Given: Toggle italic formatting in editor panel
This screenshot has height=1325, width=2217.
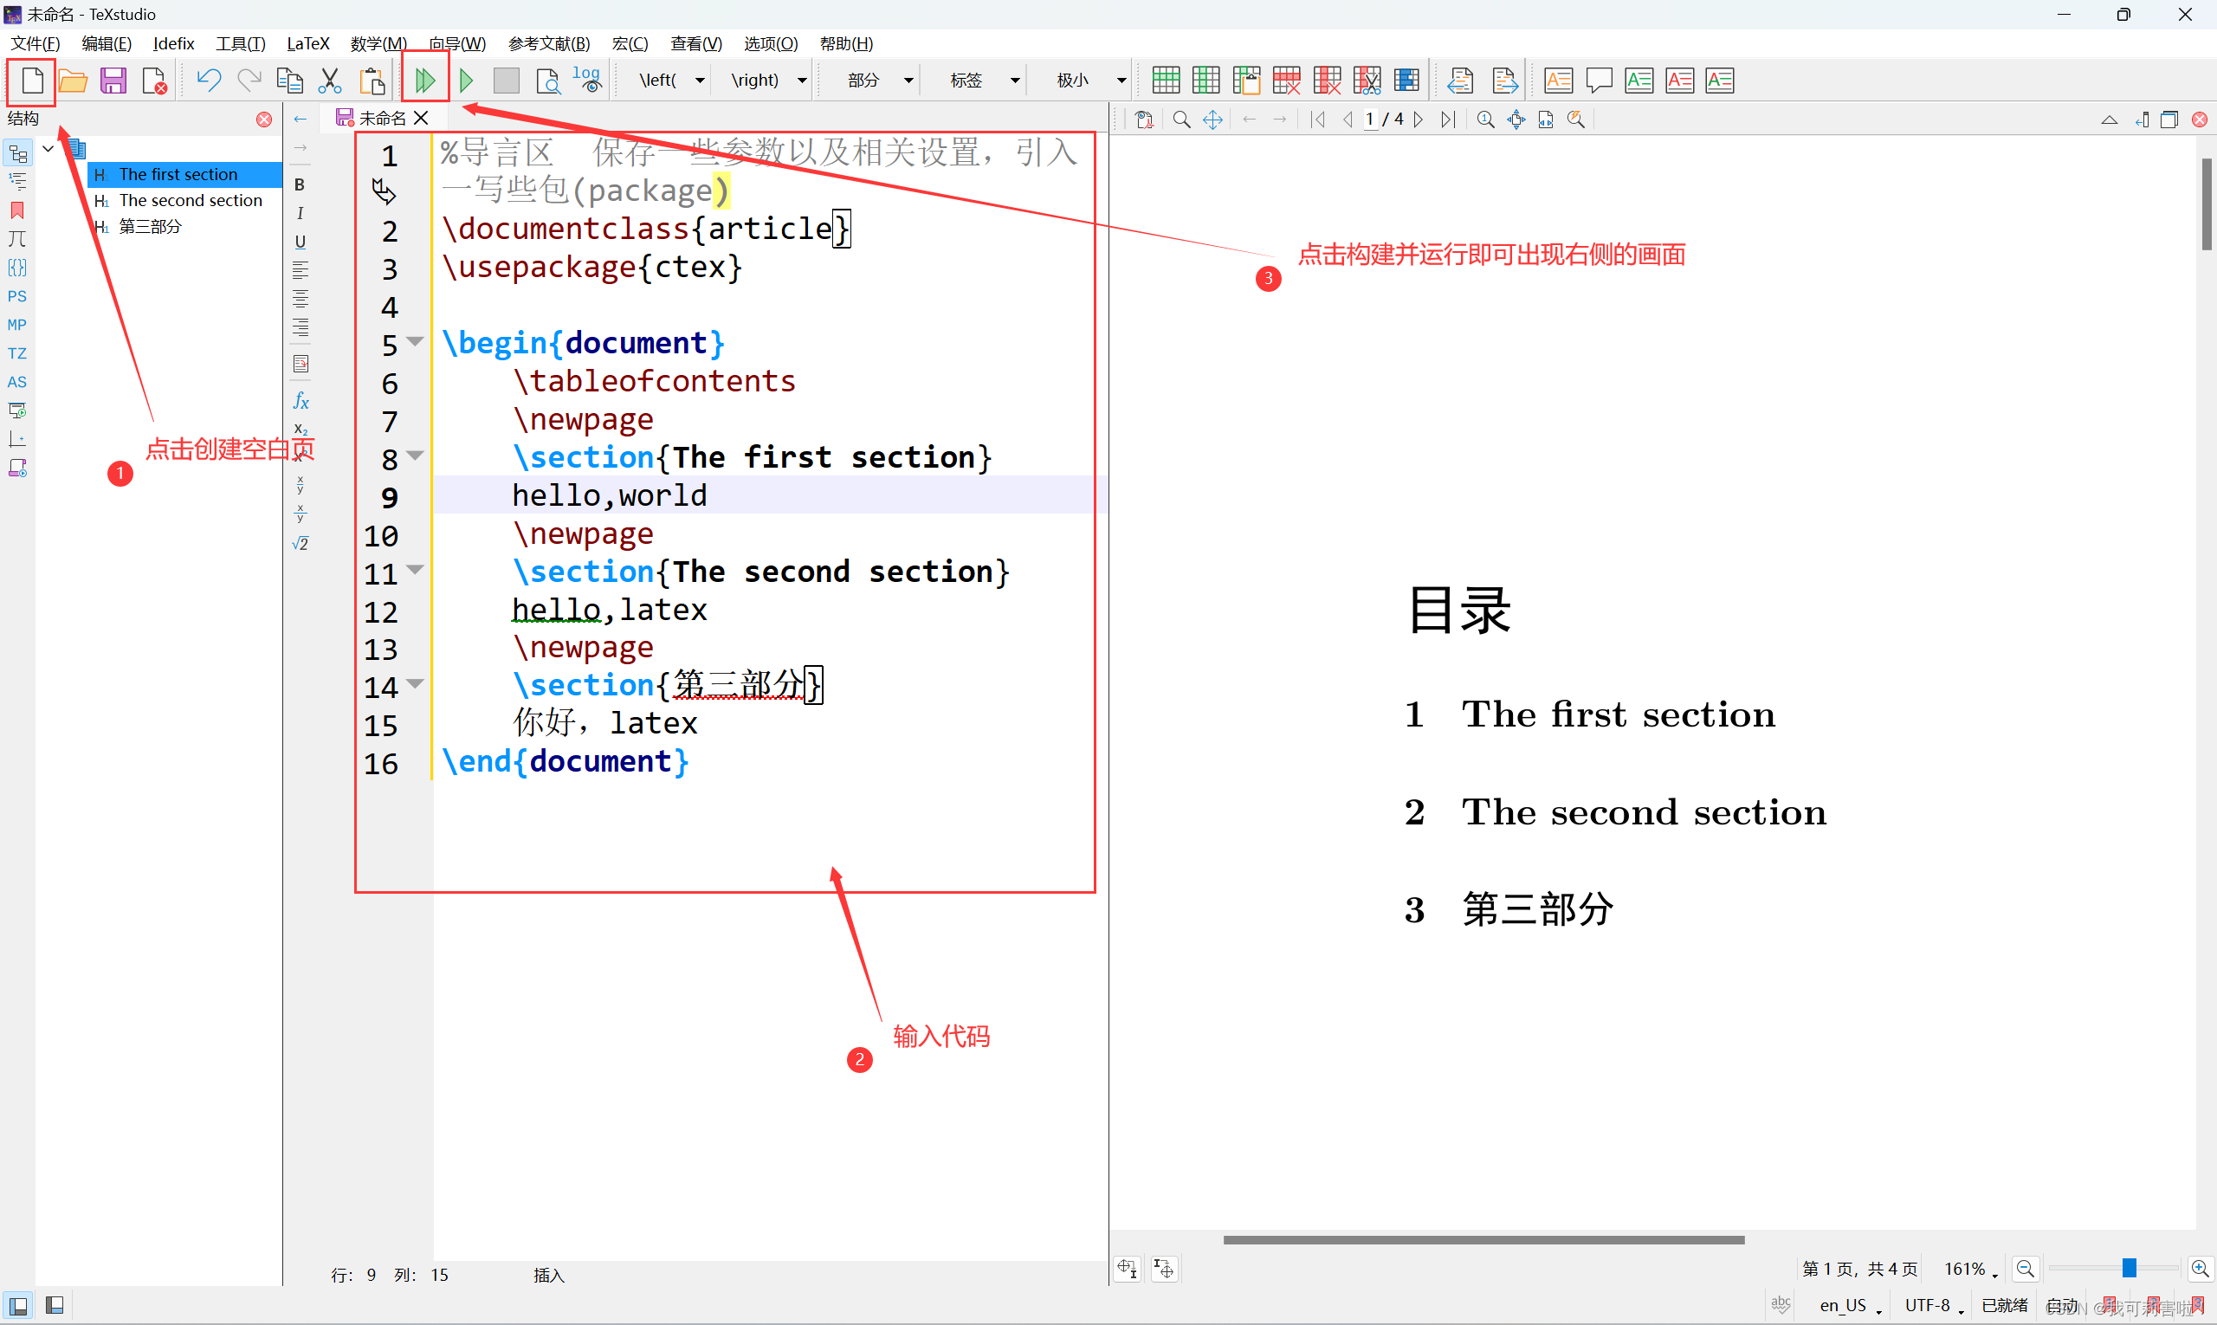Looking at the screenshot, I should [300, 213].
